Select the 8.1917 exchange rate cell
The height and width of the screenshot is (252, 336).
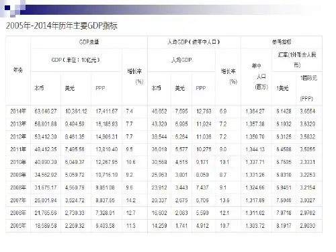[284, 226]
